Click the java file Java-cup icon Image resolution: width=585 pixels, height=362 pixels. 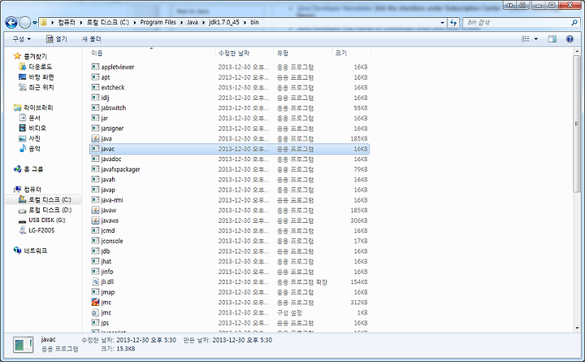click(96, 138)
